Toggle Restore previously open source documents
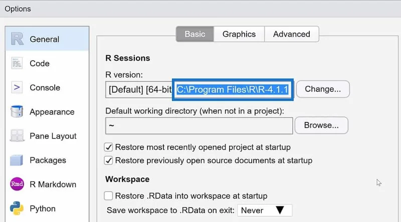The width and height of the screenshot is (401, 222). [108, 160]
